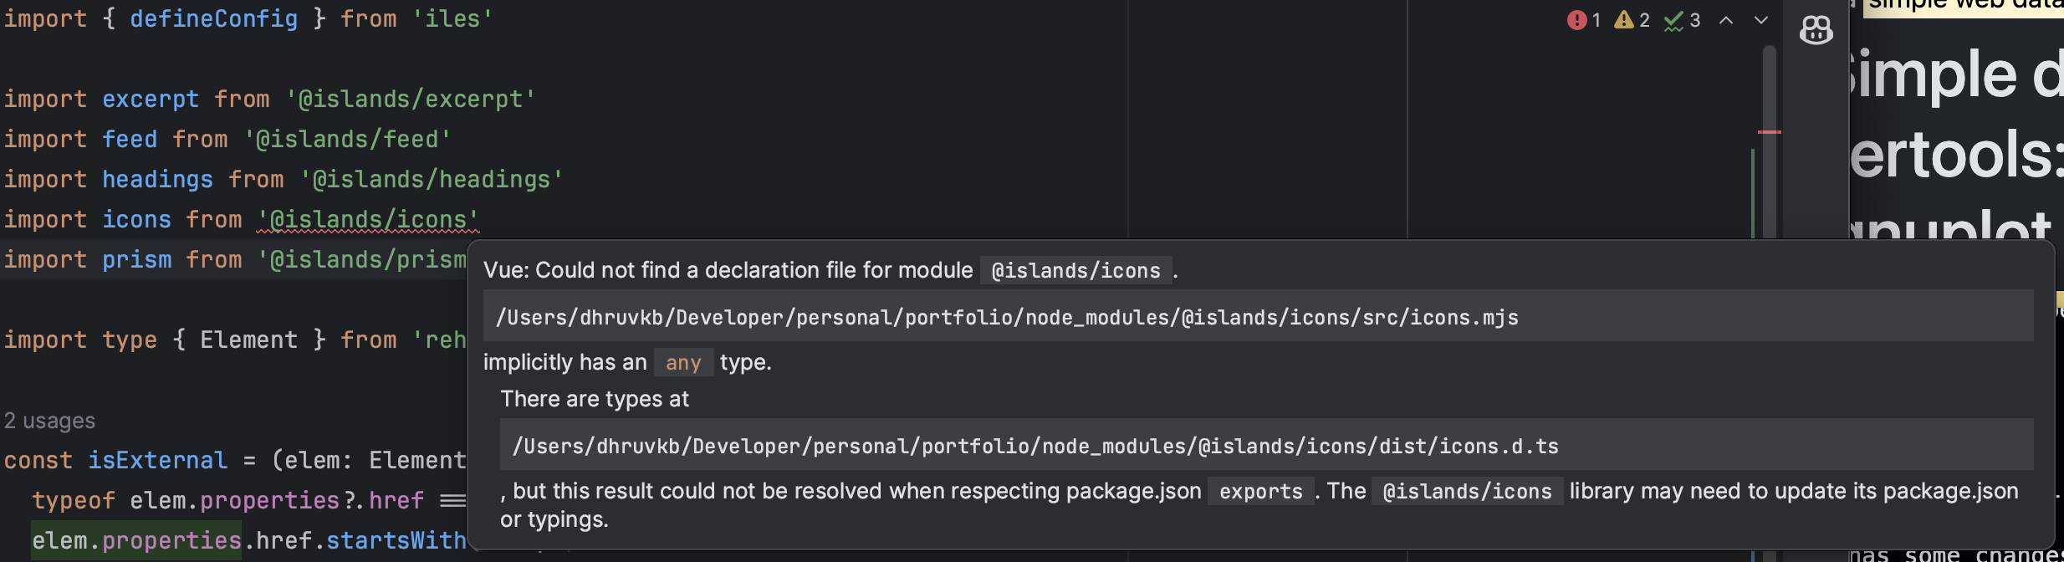The height and width of the screenshot is (562, 2064).
Task: Place cursor on the isExternal constant
Action: click(x=157, y=459)
